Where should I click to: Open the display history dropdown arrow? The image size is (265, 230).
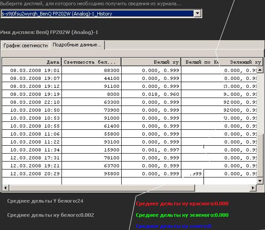click(x=198, y=13)
